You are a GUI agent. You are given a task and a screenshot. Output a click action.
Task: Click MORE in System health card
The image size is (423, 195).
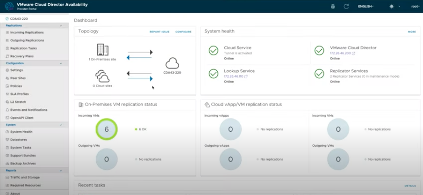click(412, 32)
